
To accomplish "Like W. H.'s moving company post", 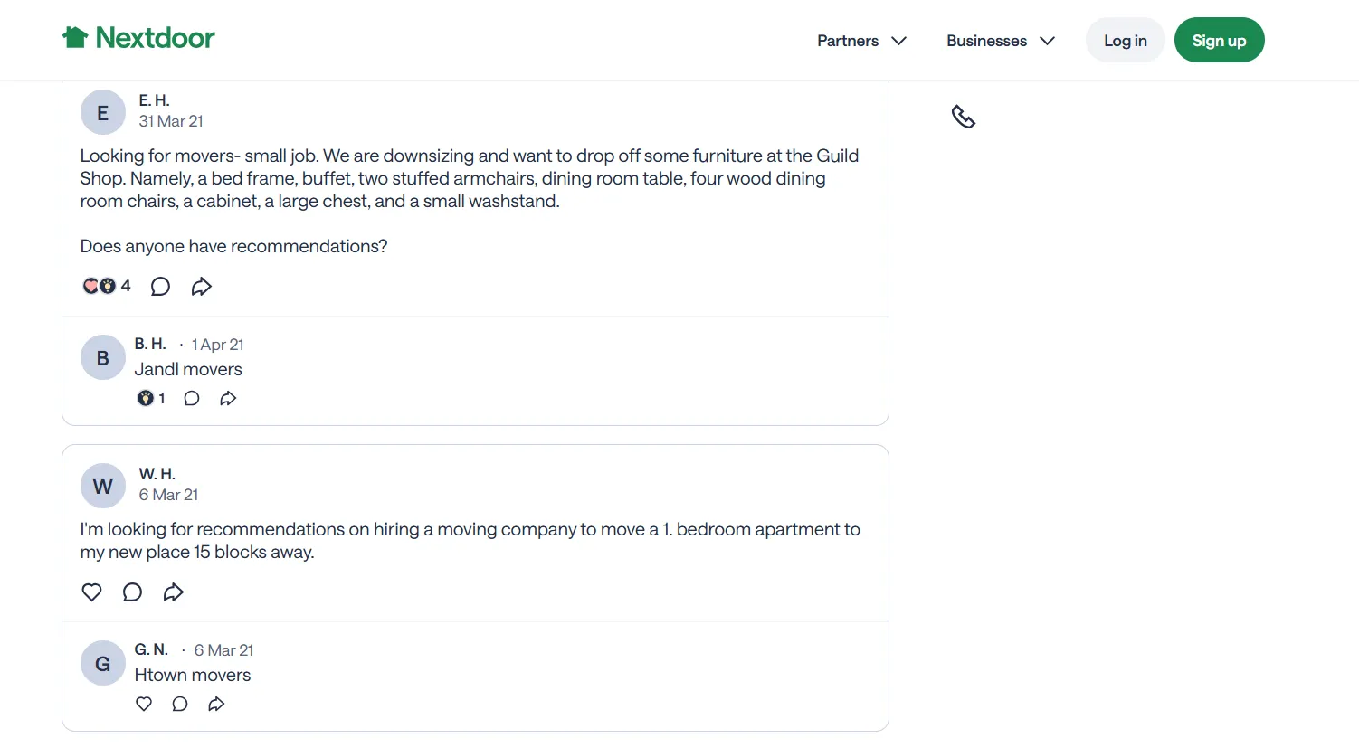I will (91, 592).
